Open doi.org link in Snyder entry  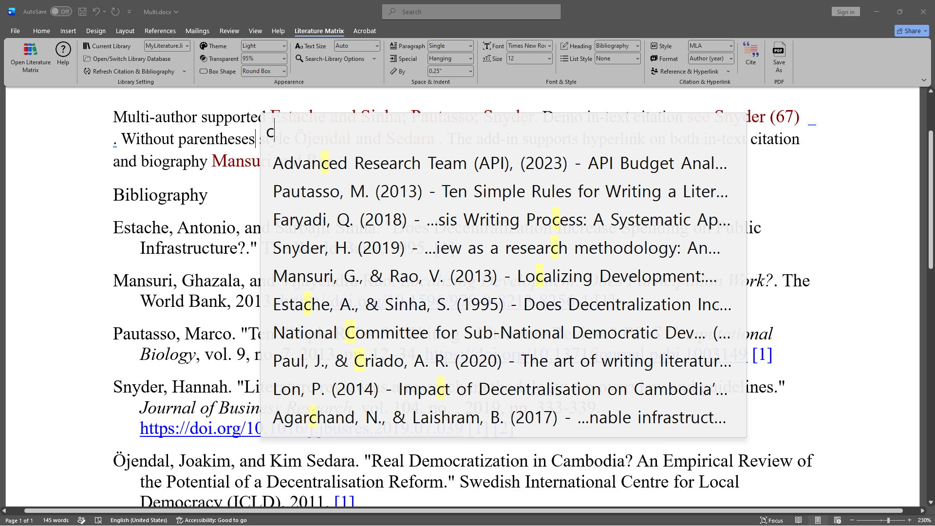201,429
